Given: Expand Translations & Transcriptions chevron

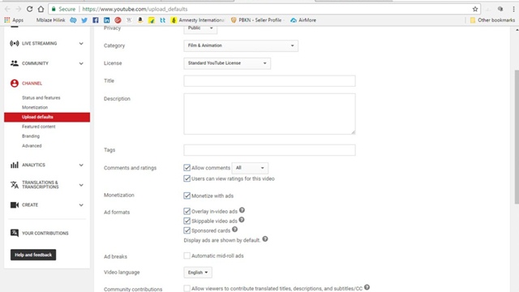Looking at the screenshot, I should 81,185.
